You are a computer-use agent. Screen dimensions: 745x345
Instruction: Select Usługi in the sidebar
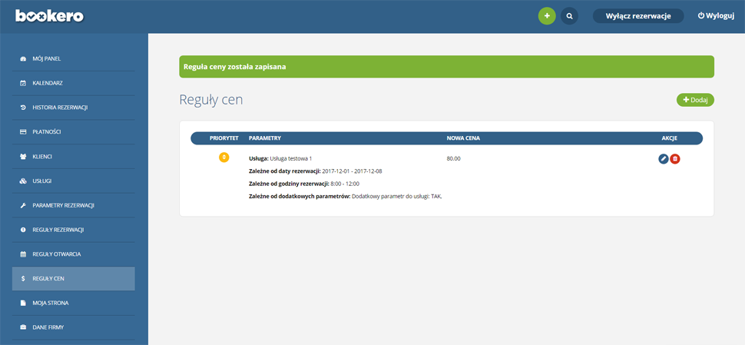[74, 181]
